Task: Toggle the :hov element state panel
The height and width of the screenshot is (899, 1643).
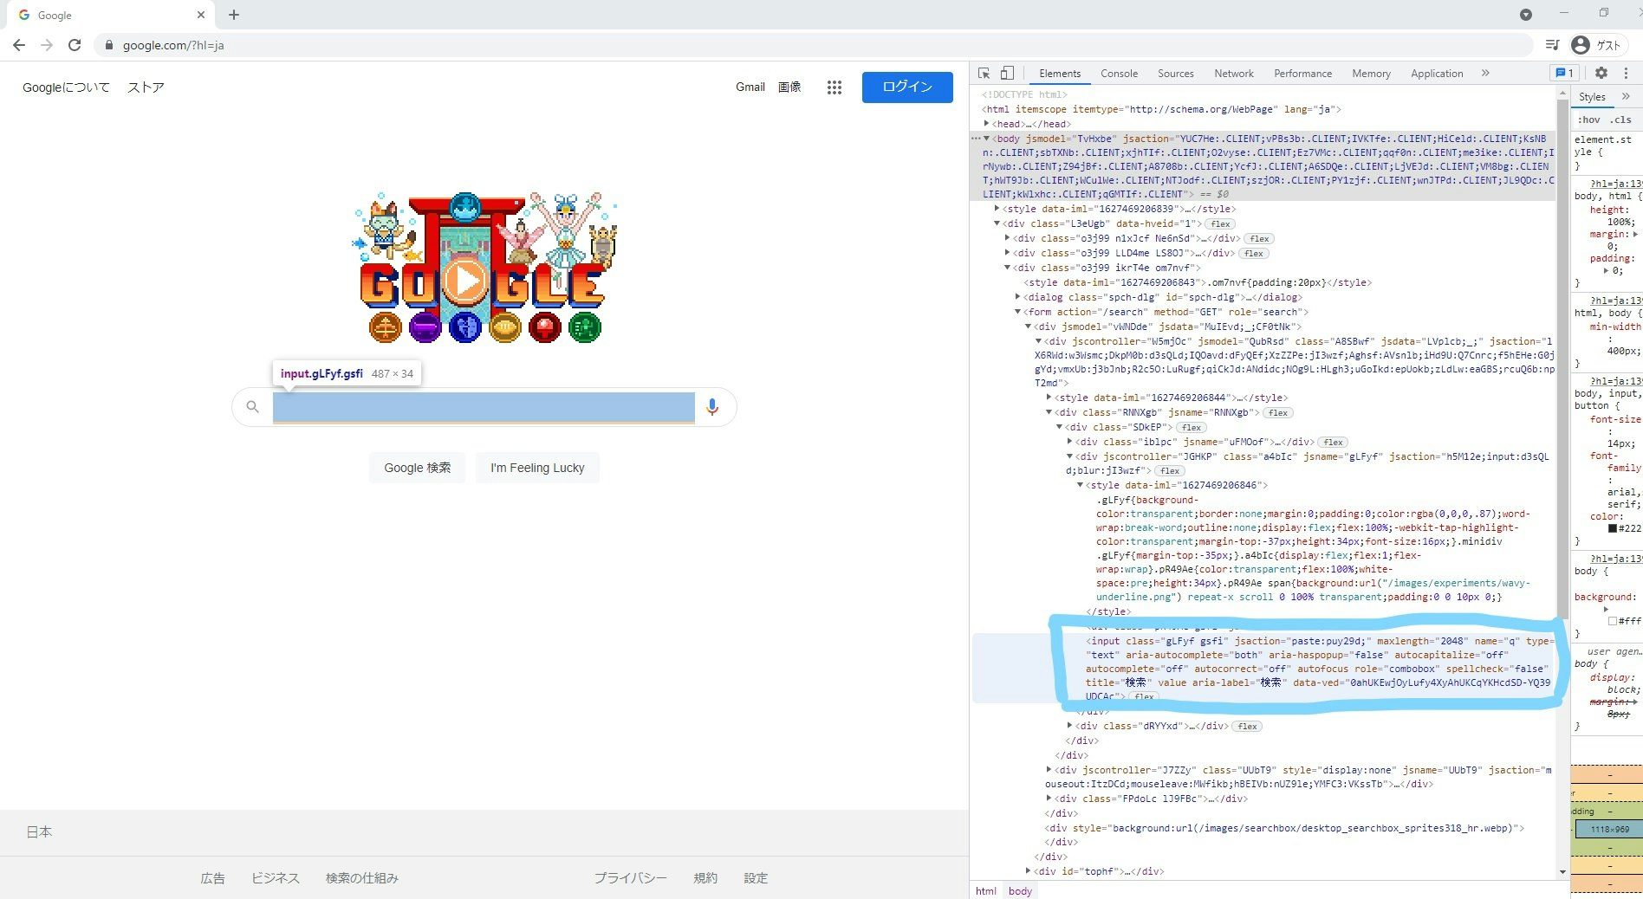Action: 1589,120
